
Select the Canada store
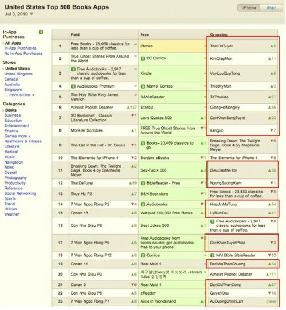tap(11, 79)
